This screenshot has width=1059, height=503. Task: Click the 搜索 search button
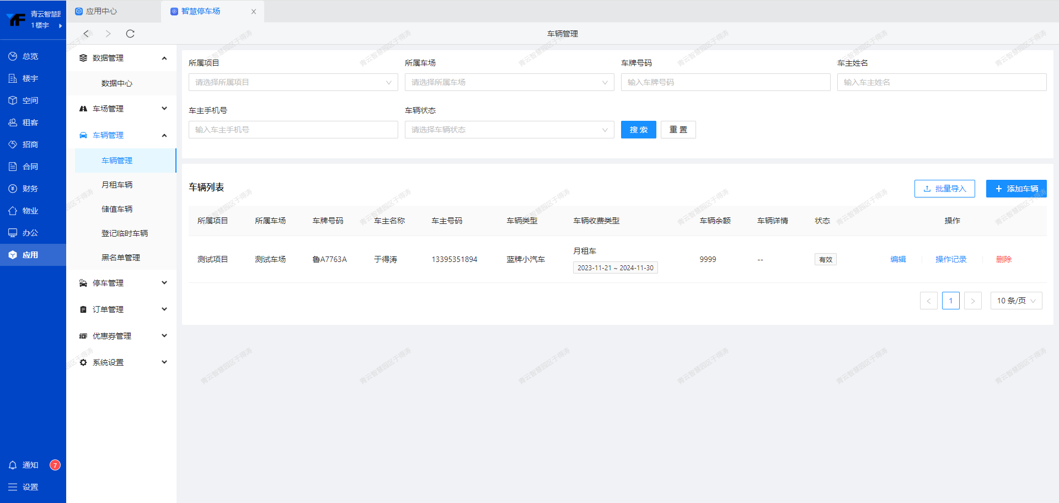tap(638, 130)
